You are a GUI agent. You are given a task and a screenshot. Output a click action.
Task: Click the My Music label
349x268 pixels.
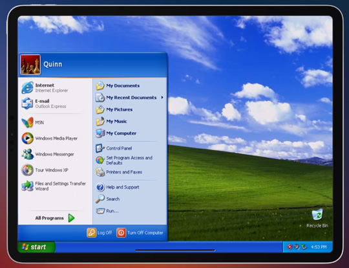[x=116, y=122]
